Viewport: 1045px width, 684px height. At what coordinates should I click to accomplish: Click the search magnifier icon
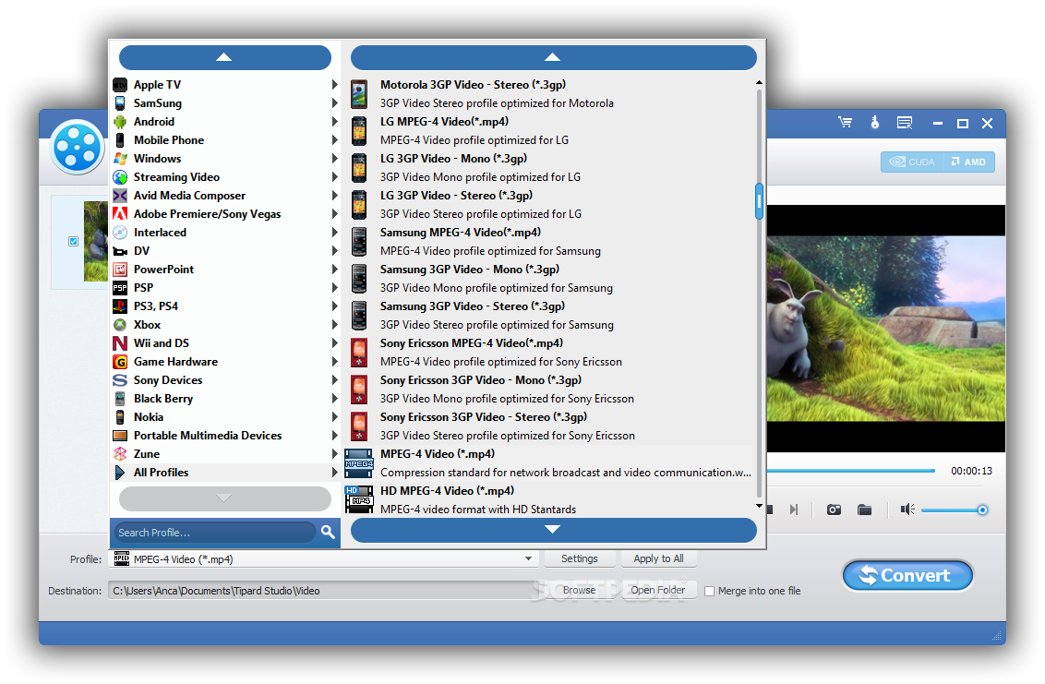click(x=327, y=532)
